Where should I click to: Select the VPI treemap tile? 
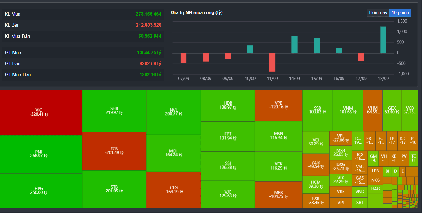coord(341,203)
